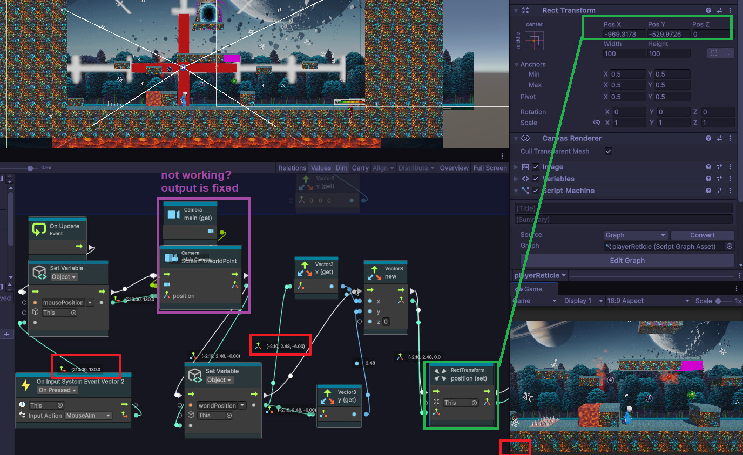Viewport: 743px width, 455px height.
Task: Open Rect Transform component options menu
Action: click(x=731, y=10)
